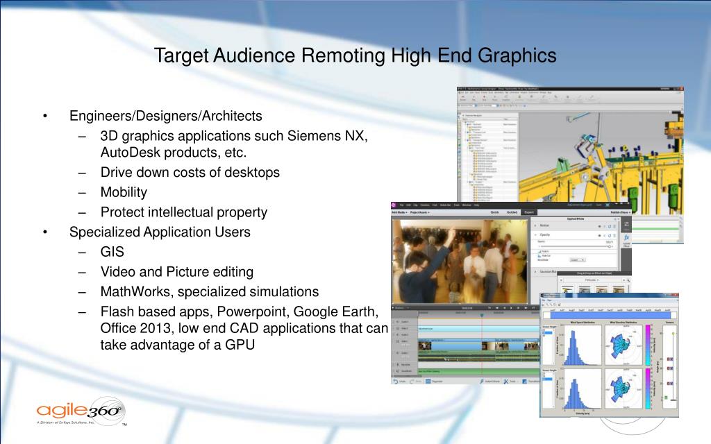711x444 pixels.
Task: Click 'MathWorks, specialized simulations' line
Action: (x=210, y=292)
